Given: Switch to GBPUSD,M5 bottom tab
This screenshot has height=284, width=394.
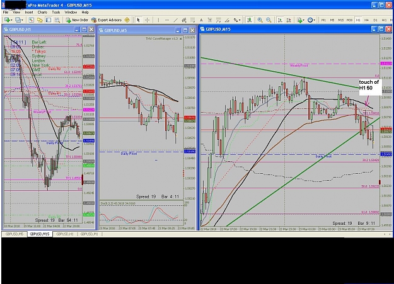Looking at the screenshot, I should click(14, 234).
